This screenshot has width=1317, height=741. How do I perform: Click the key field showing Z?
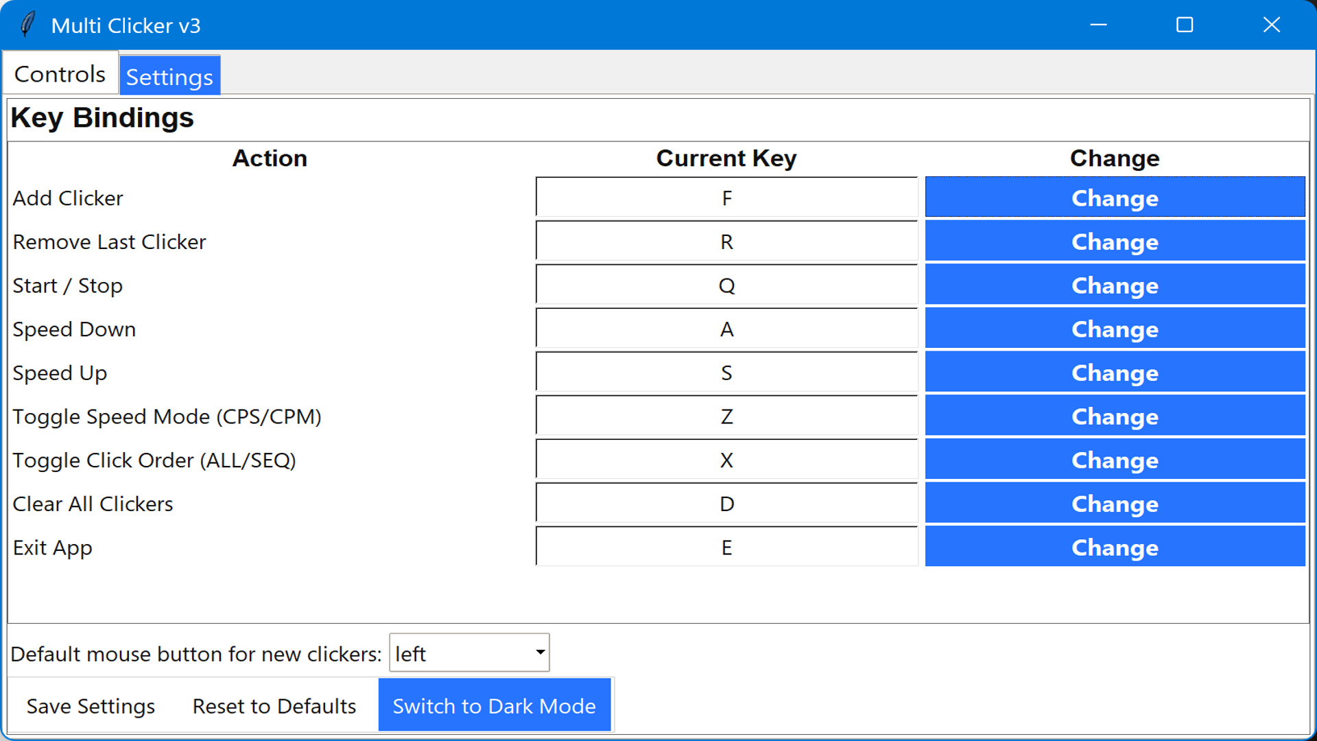pyautogui.click(x=726, y=416)
